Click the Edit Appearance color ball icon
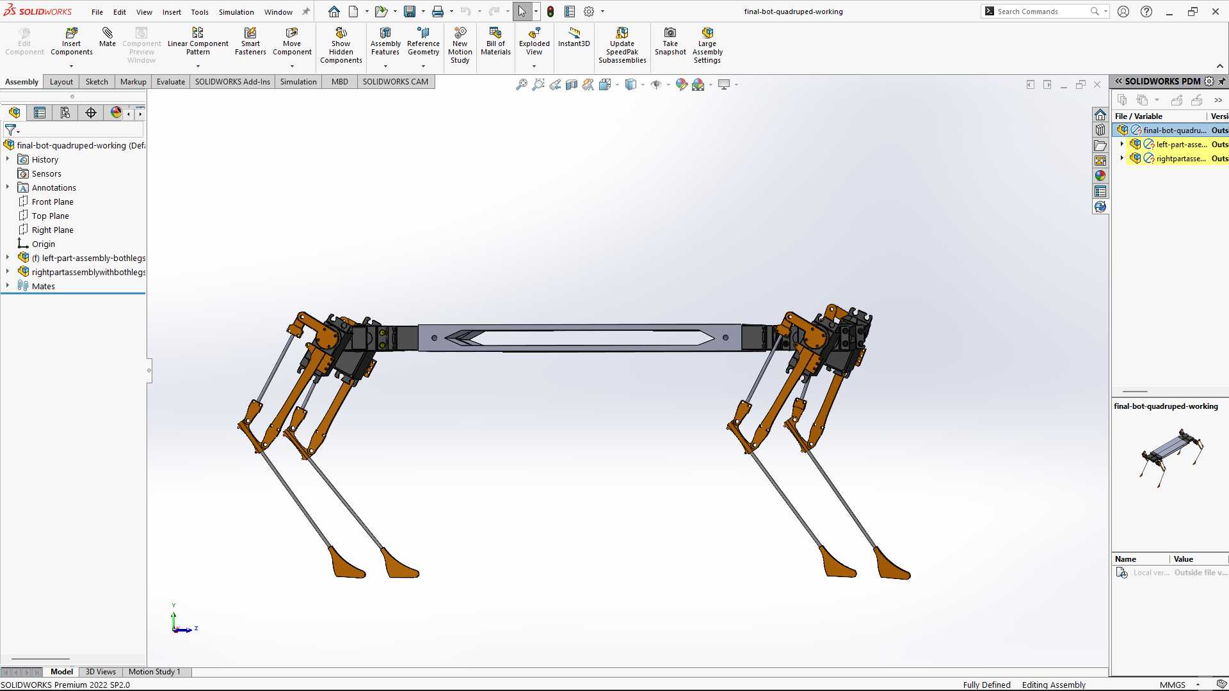 click(x=681, y=84)
